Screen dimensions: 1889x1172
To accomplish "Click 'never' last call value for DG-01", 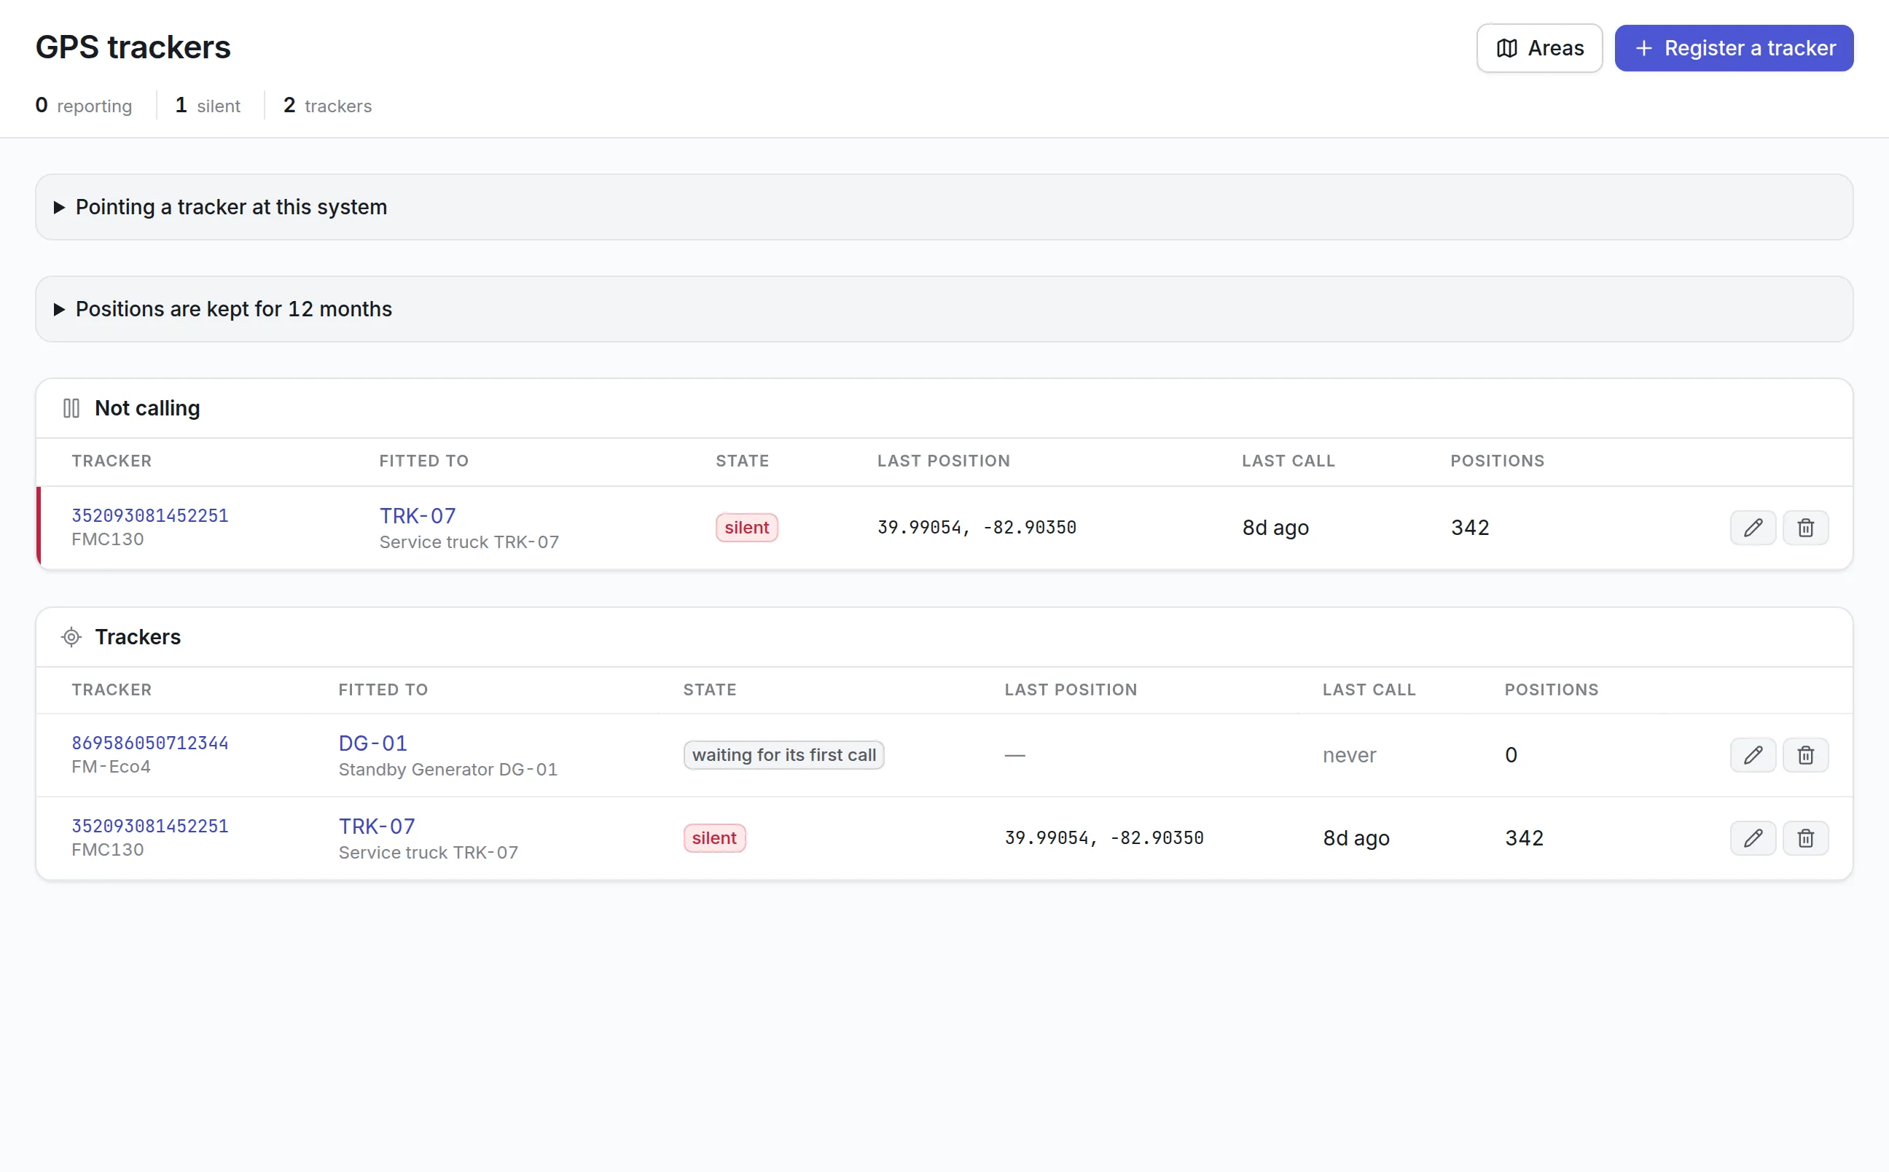I will coord(1349,755).
